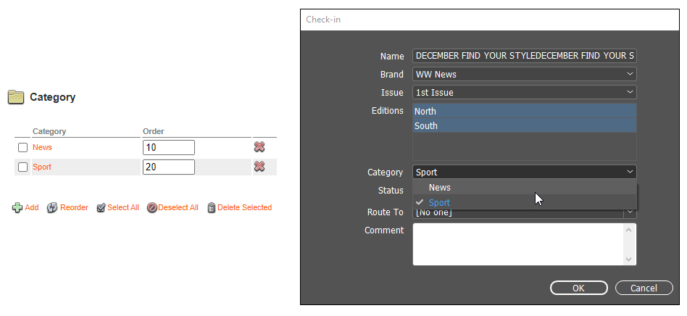
Task: Open the Sport category link
Action: 41,167
